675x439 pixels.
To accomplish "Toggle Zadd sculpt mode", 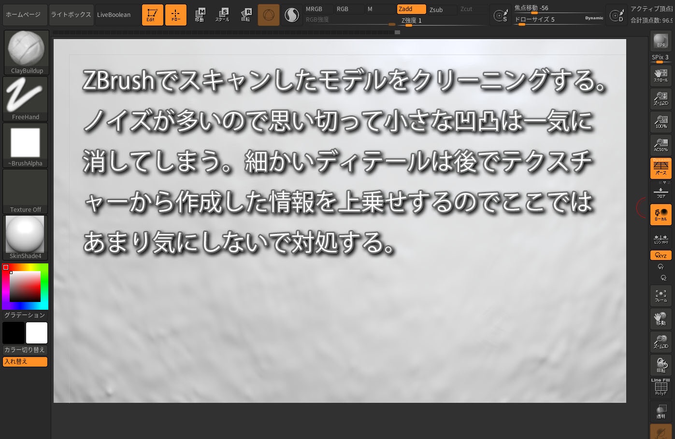I will coord(411,9).
